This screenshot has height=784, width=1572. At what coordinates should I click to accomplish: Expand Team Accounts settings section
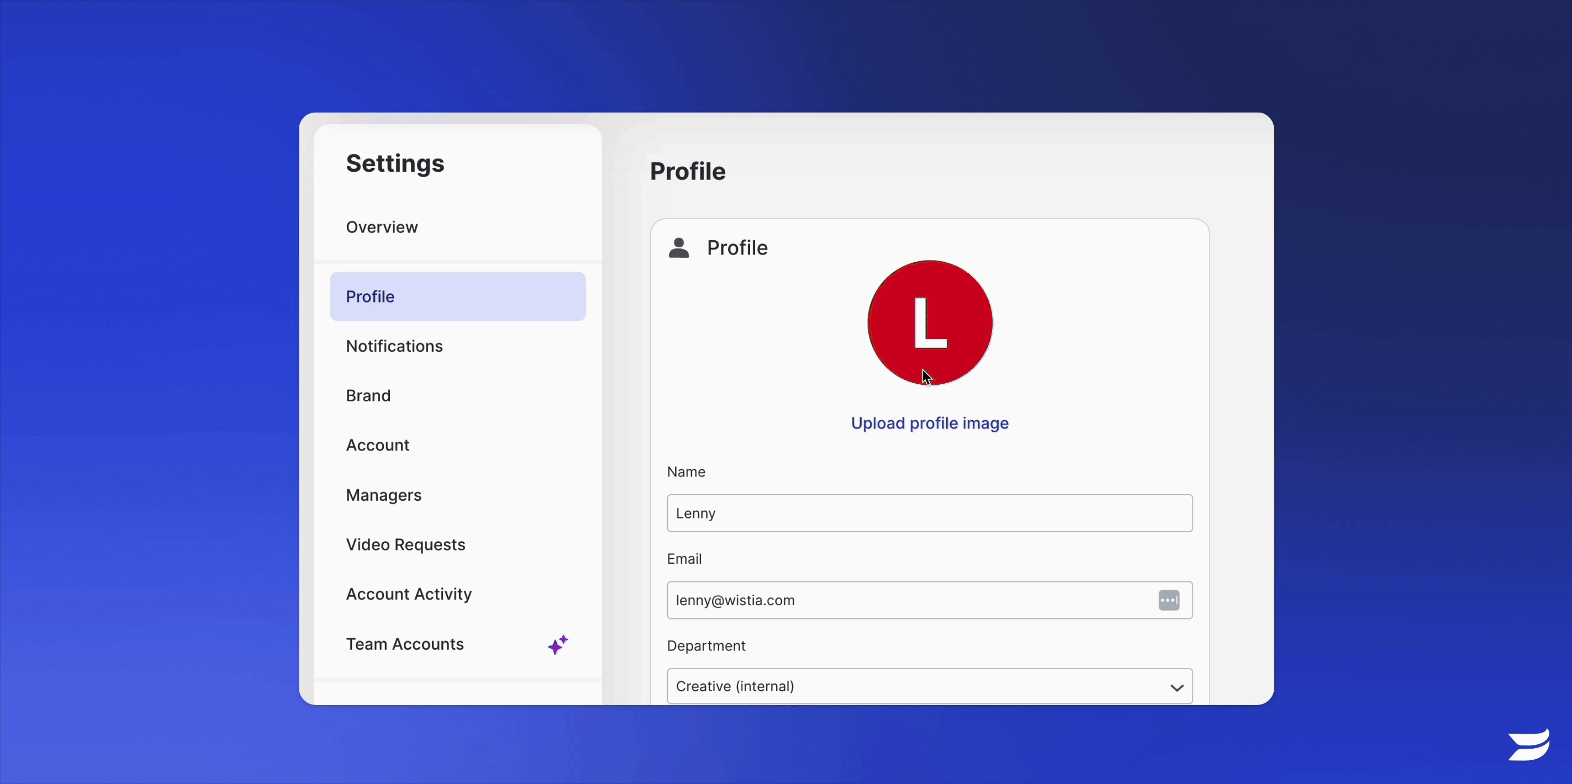(405, 643)
